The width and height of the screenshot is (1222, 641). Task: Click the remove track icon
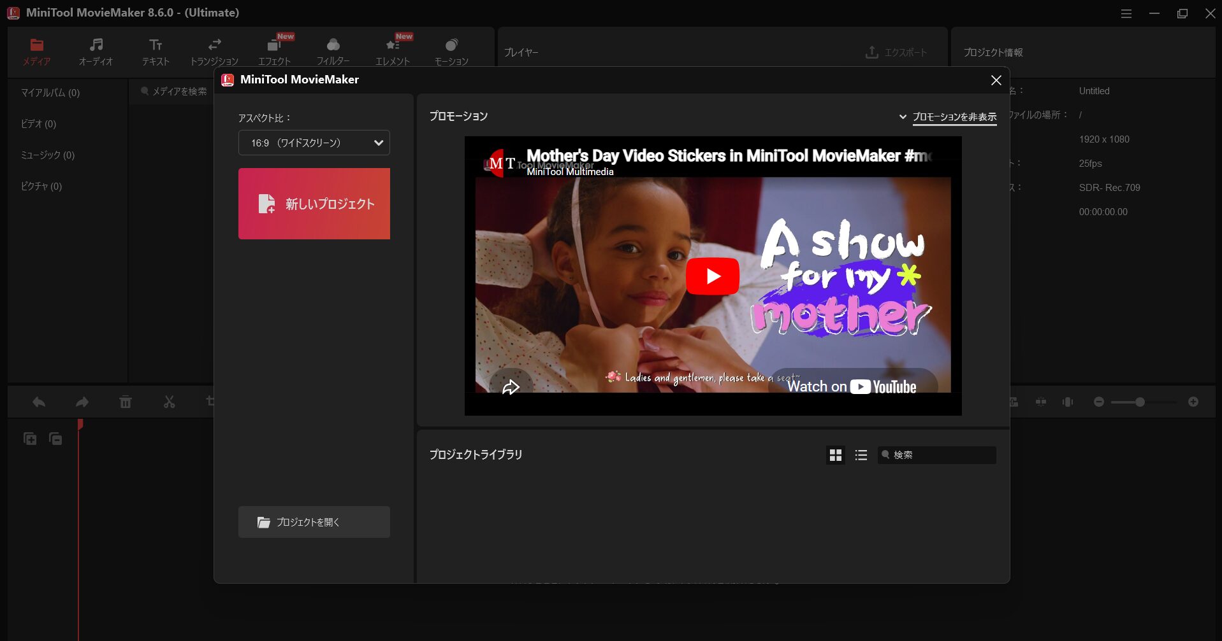55,439
